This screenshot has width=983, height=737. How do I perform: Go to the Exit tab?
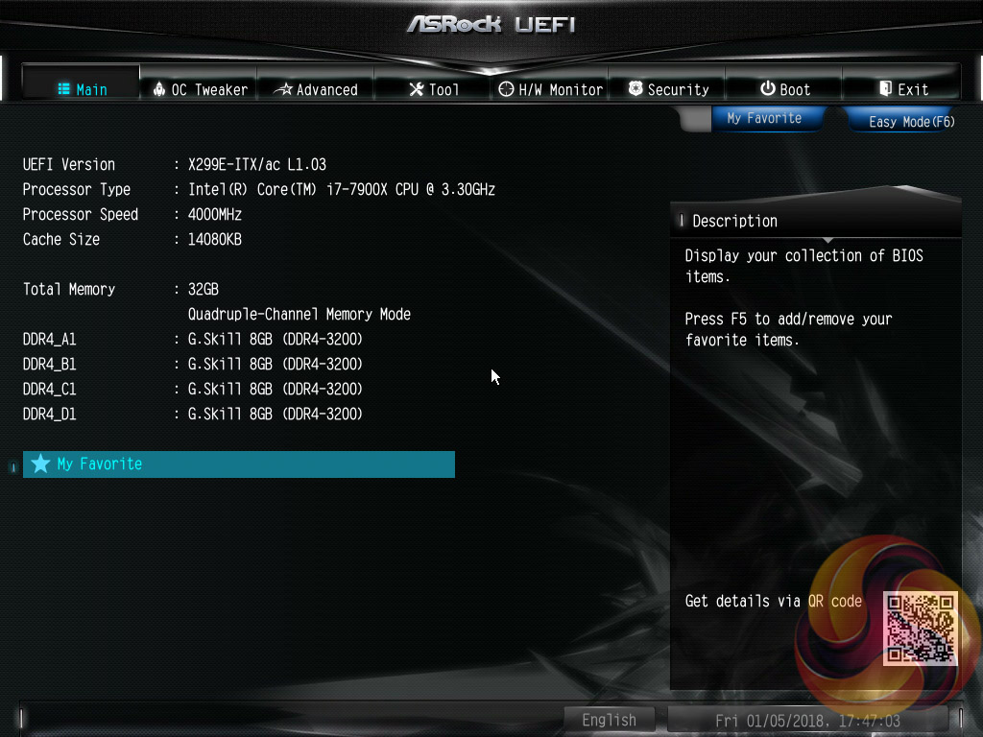pyautogui.click(x=901, y=83)
